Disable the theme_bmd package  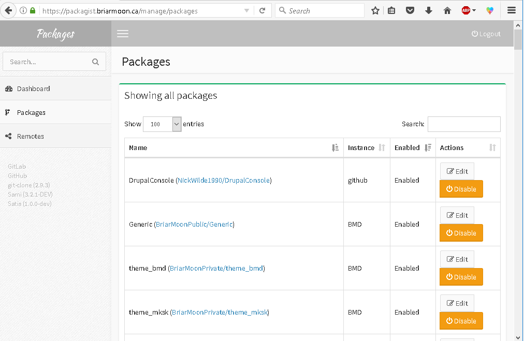point(461,277)
